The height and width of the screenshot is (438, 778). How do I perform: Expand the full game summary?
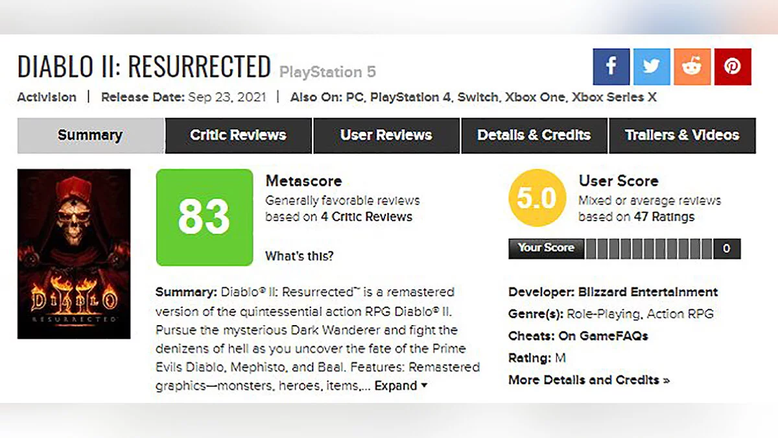tap(401, 385)
